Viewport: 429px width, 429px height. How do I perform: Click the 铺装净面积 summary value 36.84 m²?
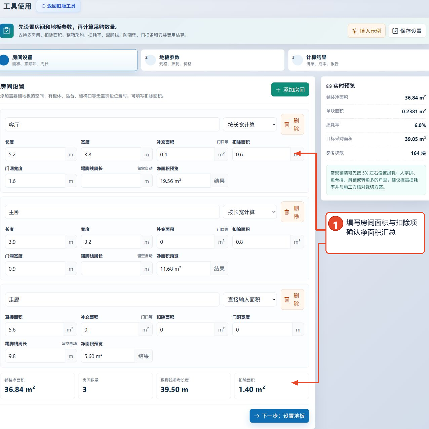pyautogui.click(x=20, y=389)
